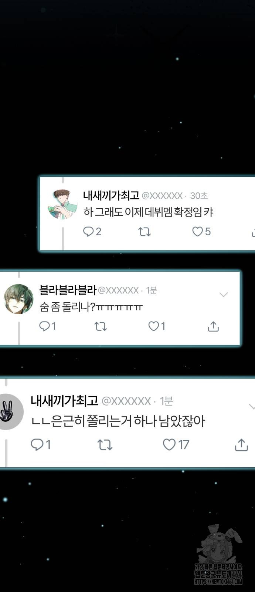Image resolution: width=255 pixels, height=592 pixels.
Task: Open 내새끼가최고 name on bottom tweet
Action: pos(64,400)
